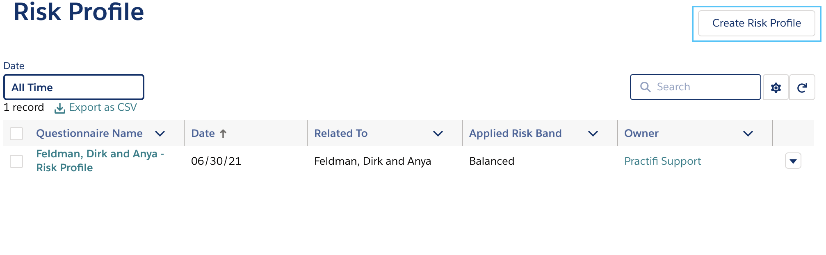Click the search magnifier icon
The height and width of the screenshot is (255, 826).
646,87
